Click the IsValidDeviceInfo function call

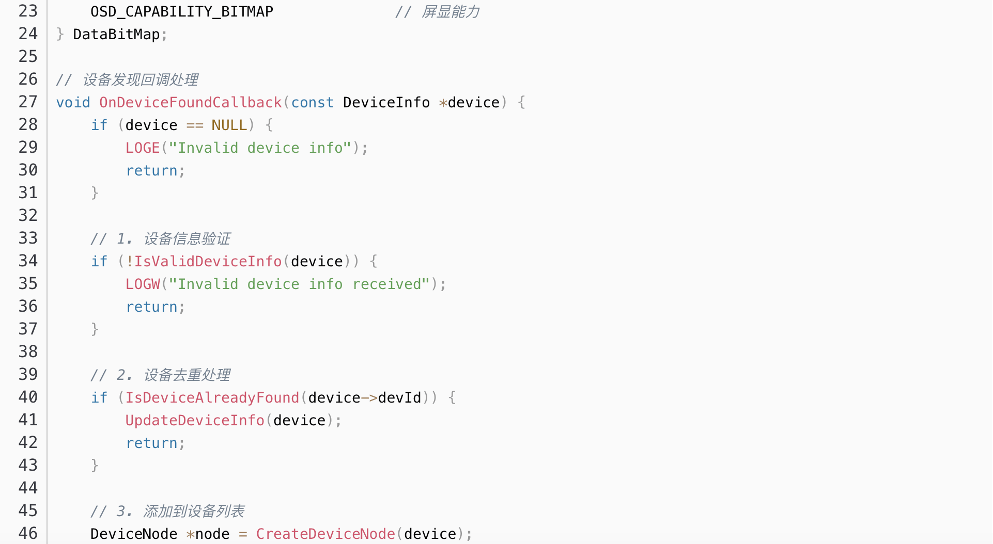click(x=208, y=261)
